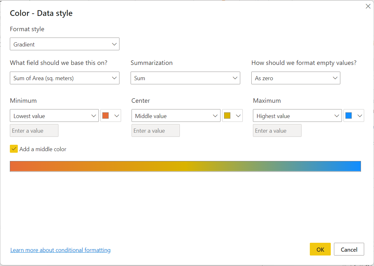
Task: Open the empty values dropdown showing As zero
Action: (296, 78)
